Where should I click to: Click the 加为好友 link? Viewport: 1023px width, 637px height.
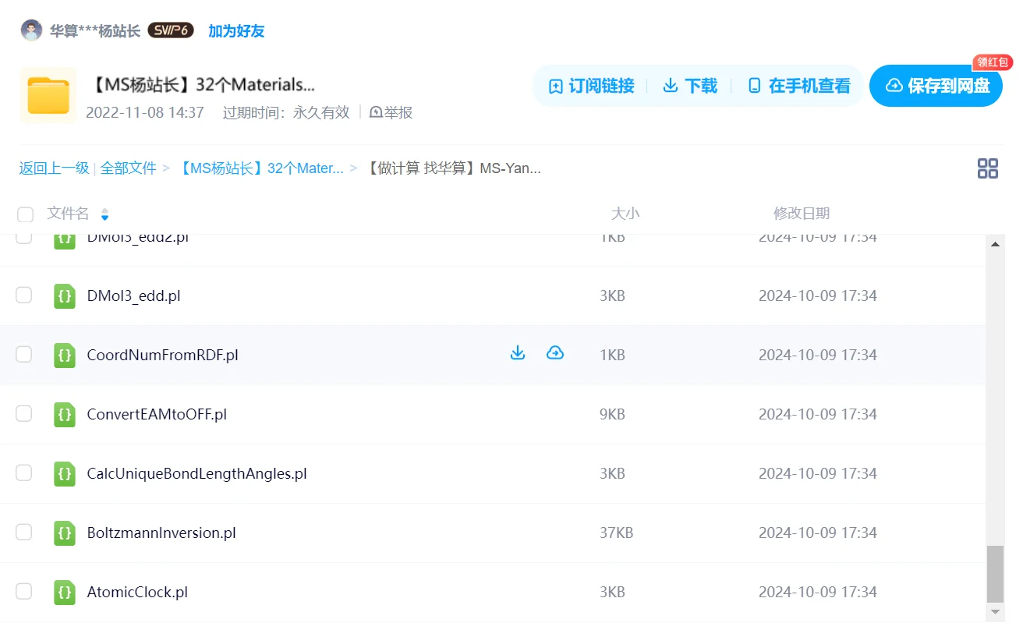tap(235, 29)
